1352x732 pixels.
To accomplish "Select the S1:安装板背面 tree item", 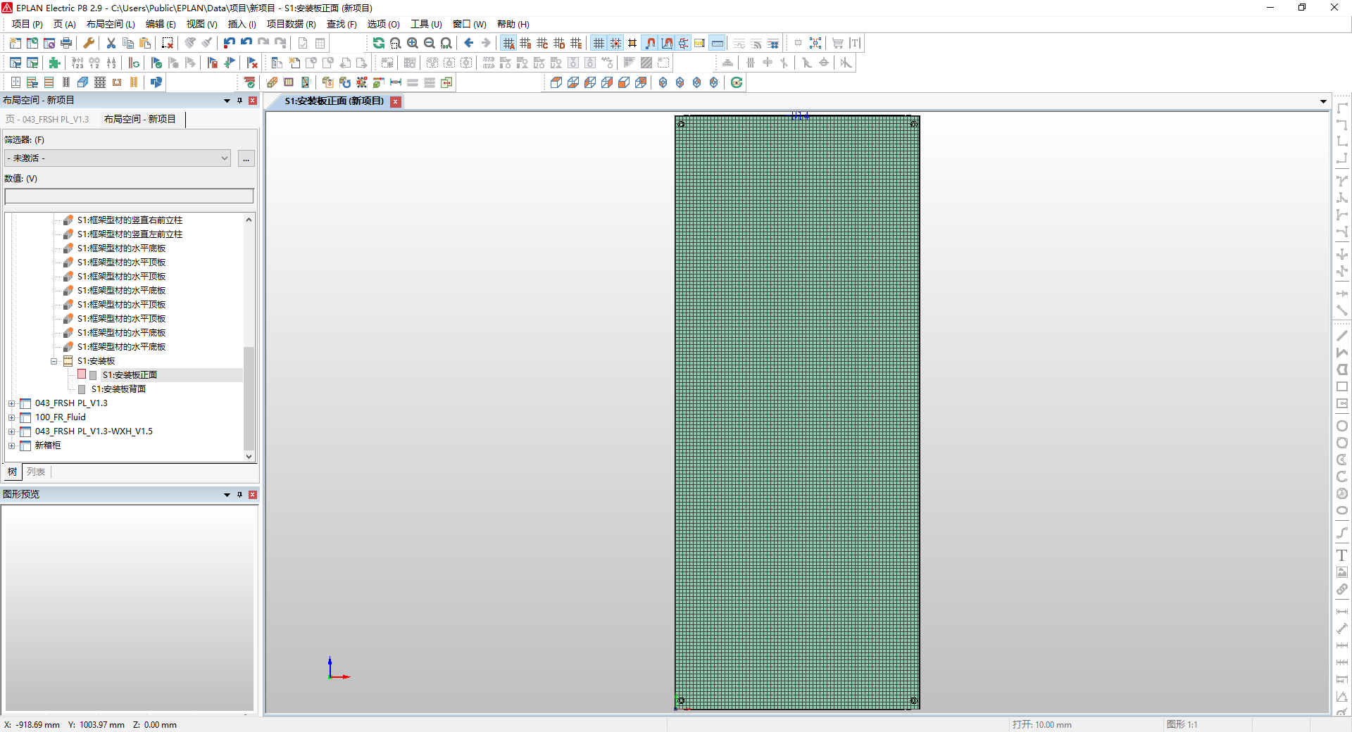I will coord(118,389).
